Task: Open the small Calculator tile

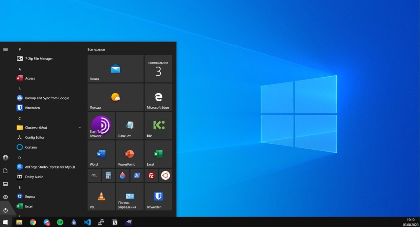Action: click(x=108, y=175)
